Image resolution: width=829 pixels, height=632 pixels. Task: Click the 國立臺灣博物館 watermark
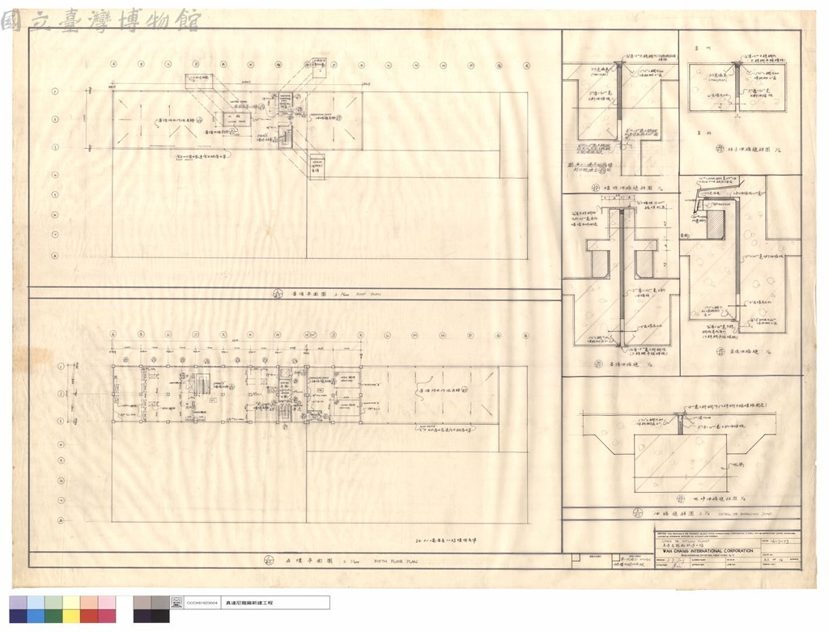tap(101, 20)
